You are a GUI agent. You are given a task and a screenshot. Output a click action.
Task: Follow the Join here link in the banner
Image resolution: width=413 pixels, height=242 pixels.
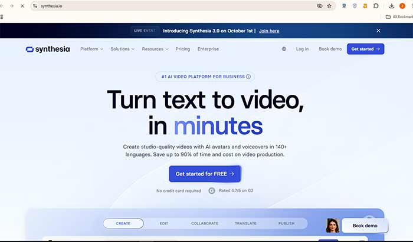coord(269,31)
